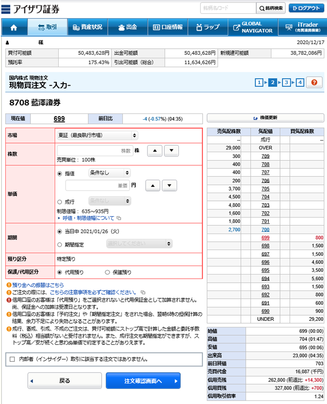Open the ラップ tab

pos(208,27)
